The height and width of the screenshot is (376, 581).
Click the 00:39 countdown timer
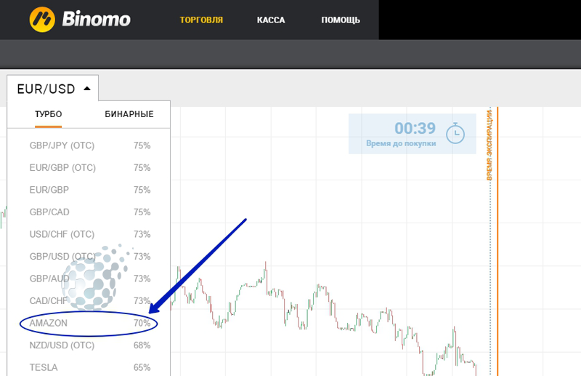415,129
